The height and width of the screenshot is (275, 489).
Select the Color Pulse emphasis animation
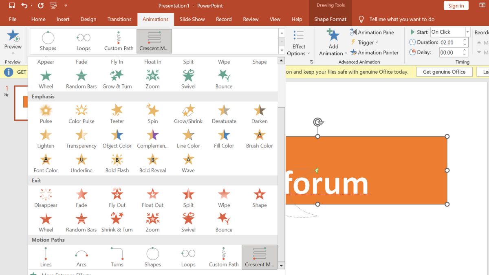coord(81,114)
